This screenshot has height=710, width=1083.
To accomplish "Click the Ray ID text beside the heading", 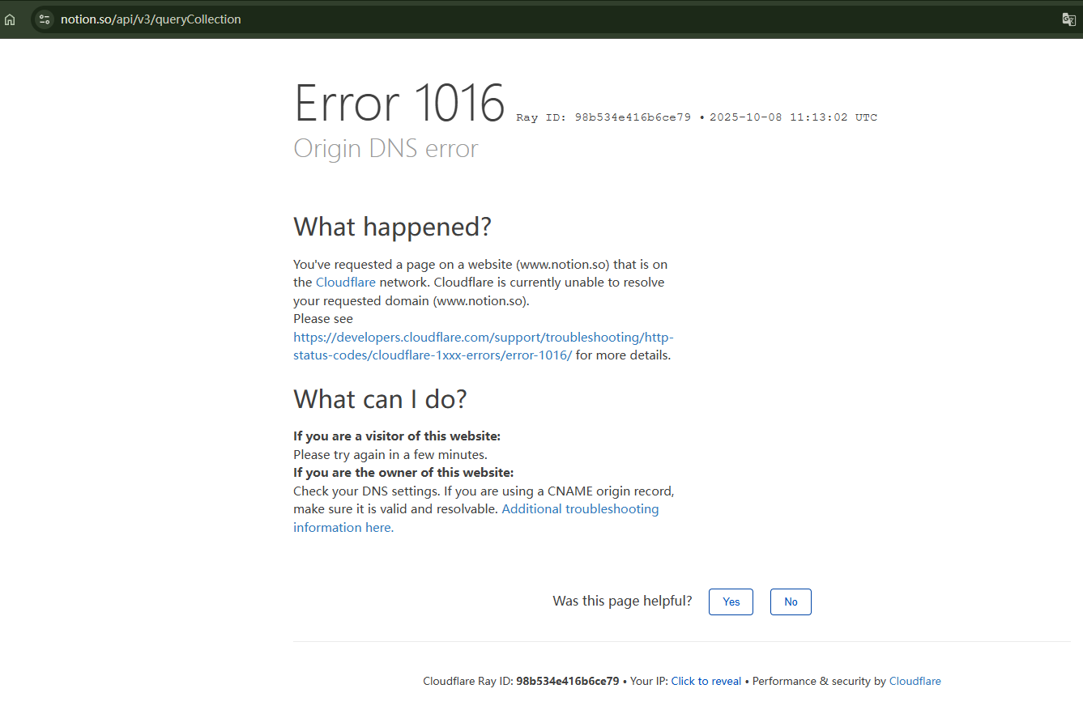I will [603, 117].
